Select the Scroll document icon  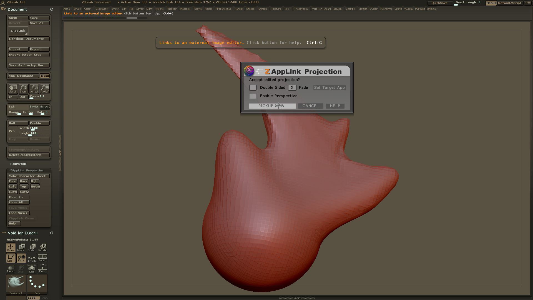pyautogui.click(x=13, y=89)
